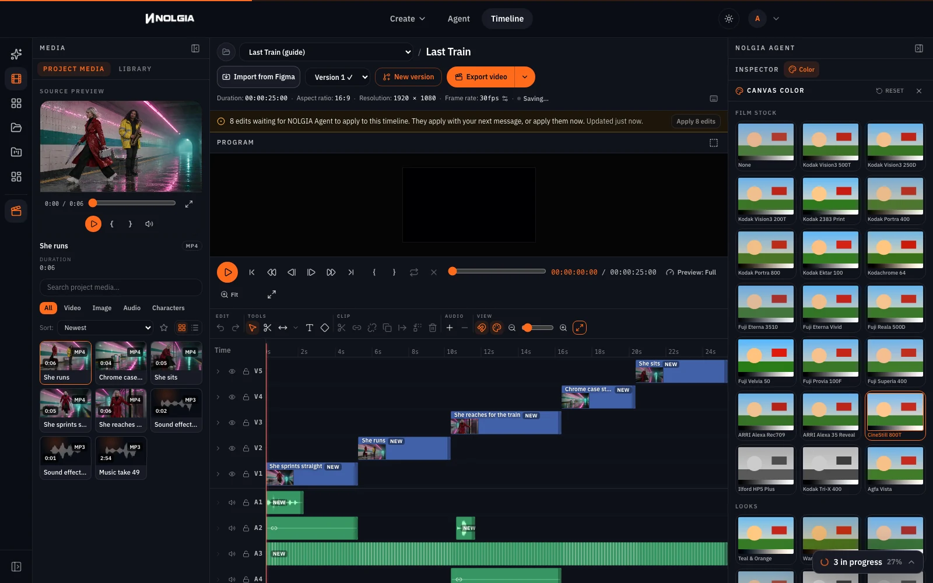Mute audio track A2
Image resolution: width=933 pixels, height=583 pixels.
[x=232, y=528]
